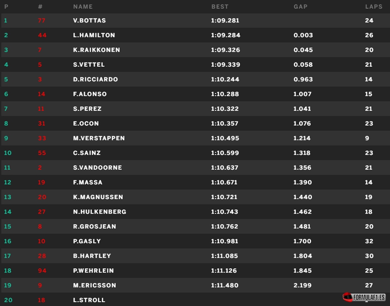Select D.RICCIARDO driver name
Viewport: 390px width, 306px height.
click(96, 79)
